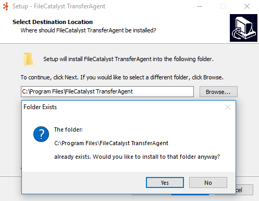Decline by choosing No
The width and height of the screenshot is (259, 201).
pyautogui.click(x=208, y=183)
